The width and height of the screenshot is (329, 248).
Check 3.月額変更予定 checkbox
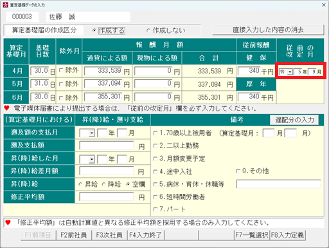(x=156, y=159)
